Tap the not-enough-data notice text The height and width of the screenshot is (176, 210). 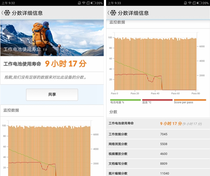click(x=45, y=77)
